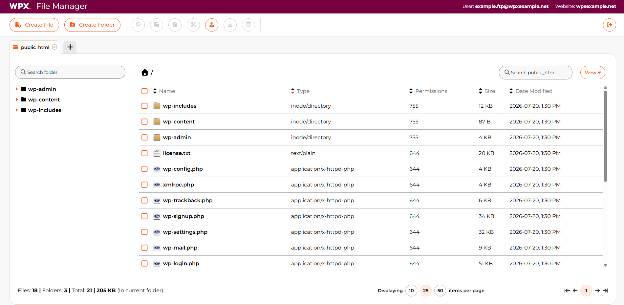Click the Delete trash can icon

click(248, 25)
